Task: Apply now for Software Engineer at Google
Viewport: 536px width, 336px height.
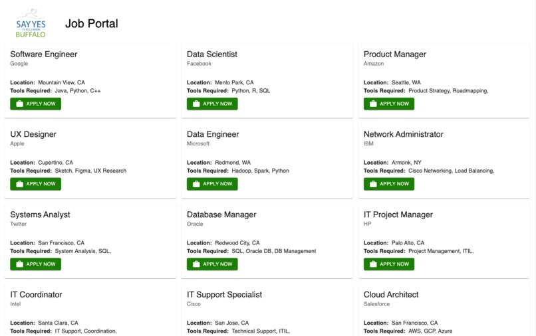Action: [x=35, y=104]
